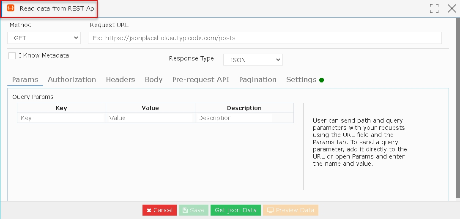460x219 pixels.
Task: Click Get json Data button
Action: point(235,210)
